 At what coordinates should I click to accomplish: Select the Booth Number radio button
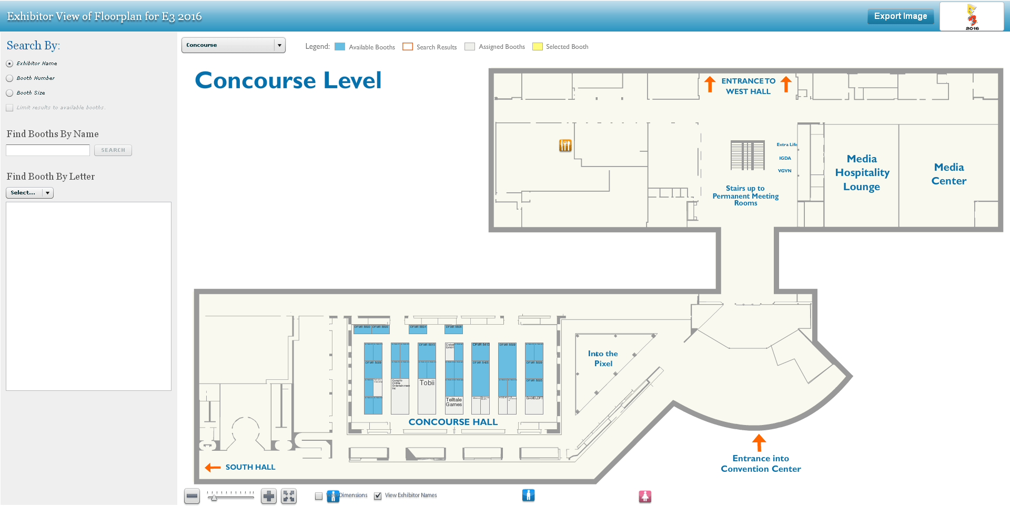click(x=9, y=78)
